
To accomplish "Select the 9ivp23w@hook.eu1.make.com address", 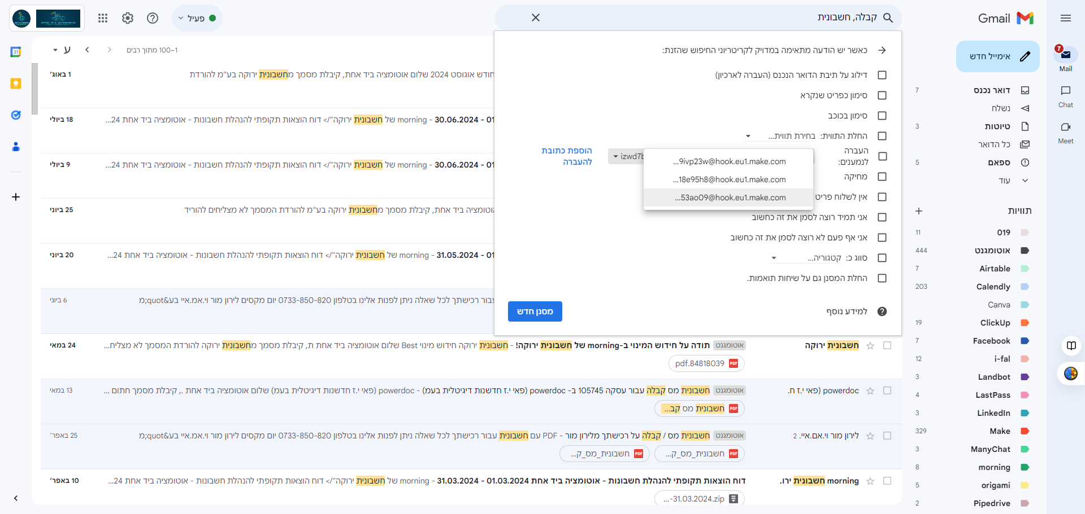I will coord(728,161).
